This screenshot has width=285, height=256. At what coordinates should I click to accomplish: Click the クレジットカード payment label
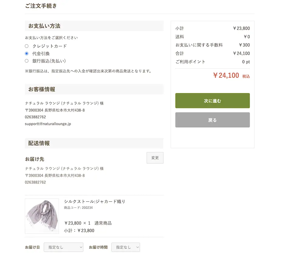coord(49,46)
